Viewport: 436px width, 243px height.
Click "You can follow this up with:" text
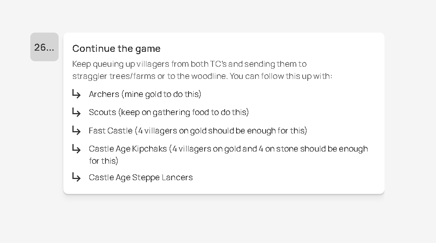281,76
